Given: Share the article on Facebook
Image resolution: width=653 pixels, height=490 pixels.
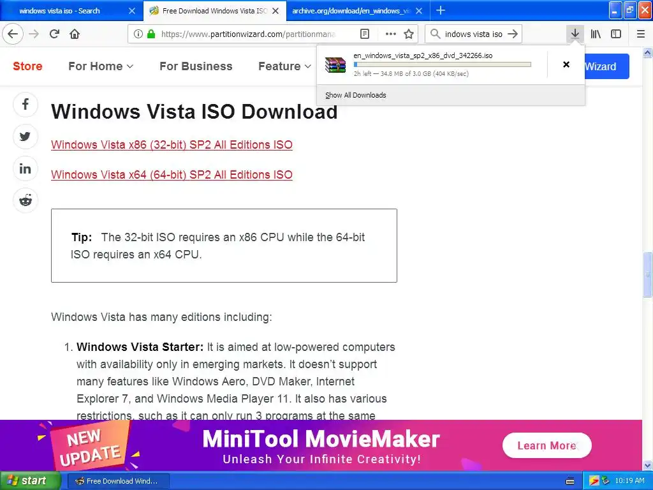Looking at the screenshot, I should (26, 104).
